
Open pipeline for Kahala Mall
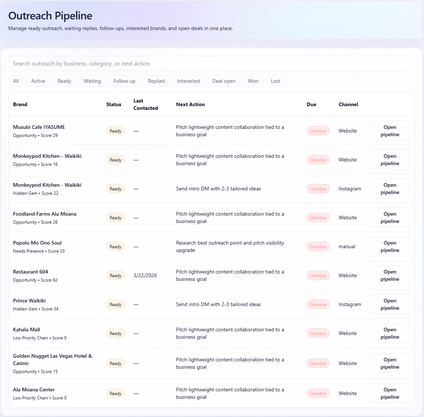pos(390,334)
